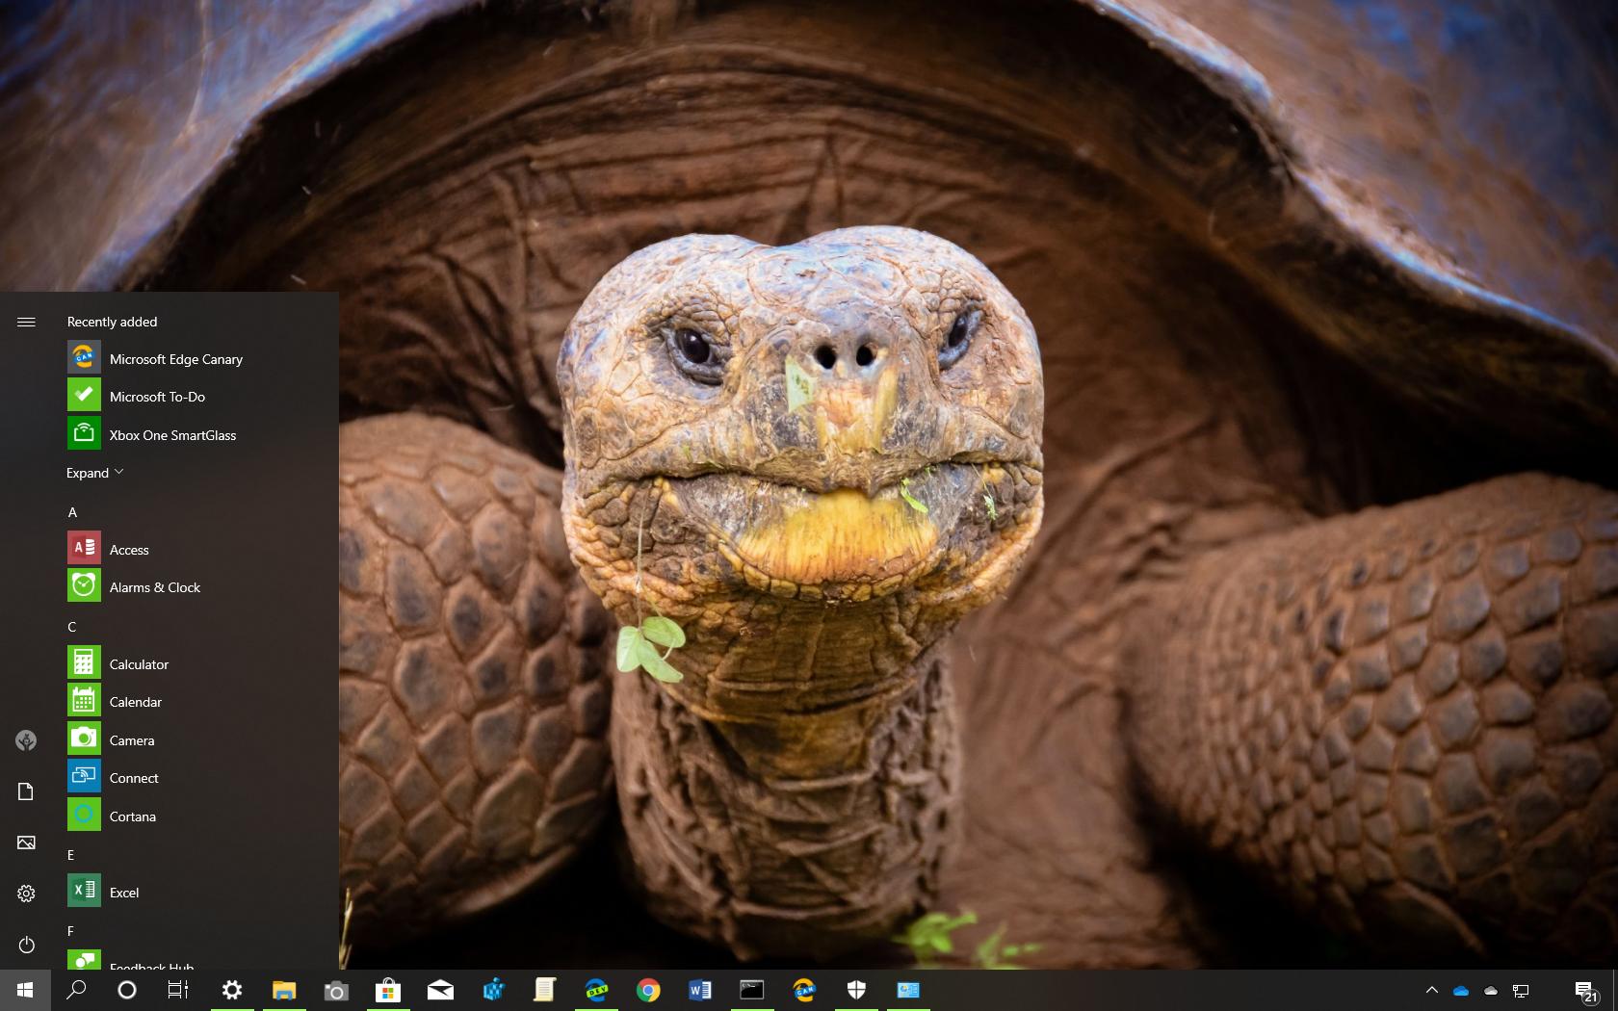The height and width of the screenshot is (1011, 1618).
Task: Open Settings from the Start sidebar
Action: (26, 894)
